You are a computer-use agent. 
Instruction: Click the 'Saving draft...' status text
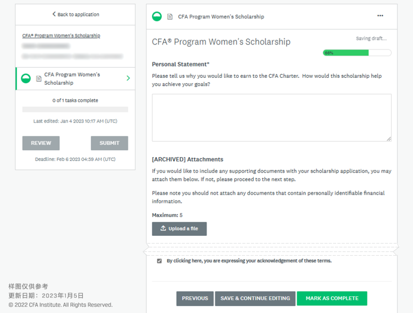371,39
